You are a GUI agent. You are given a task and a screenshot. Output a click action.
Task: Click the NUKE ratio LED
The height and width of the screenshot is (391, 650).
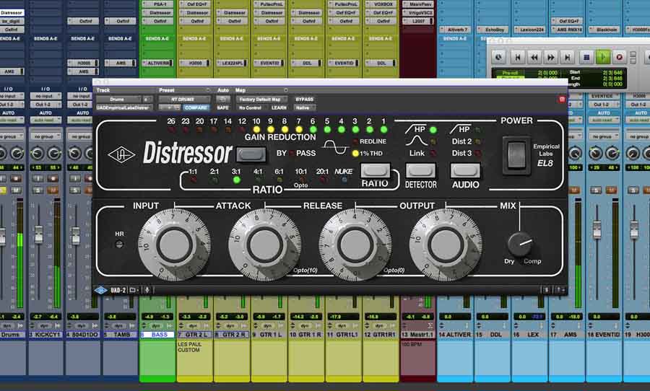[x=344, y=180]
